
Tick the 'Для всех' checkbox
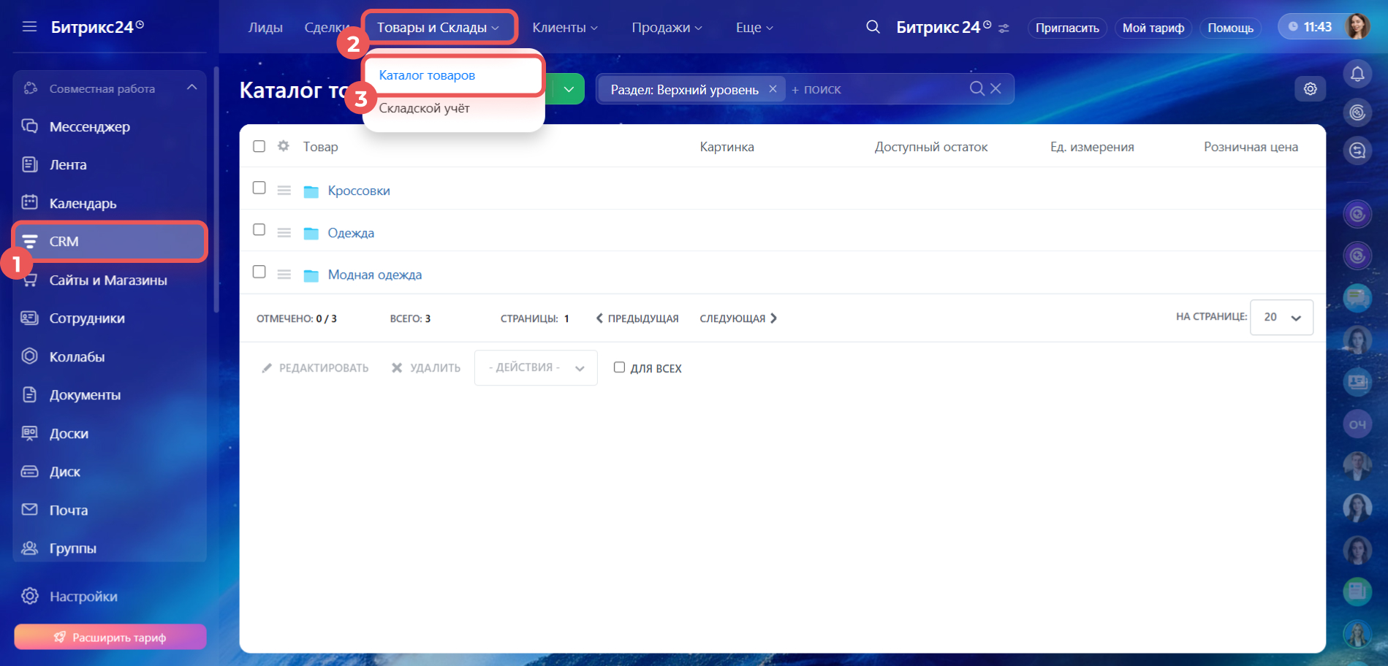[x=619, y=367]
